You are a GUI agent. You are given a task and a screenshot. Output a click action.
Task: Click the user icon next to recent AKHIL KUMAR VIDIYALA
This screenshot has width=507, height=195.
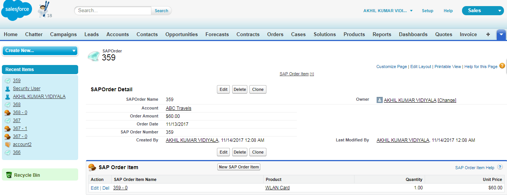pos(8,97)
